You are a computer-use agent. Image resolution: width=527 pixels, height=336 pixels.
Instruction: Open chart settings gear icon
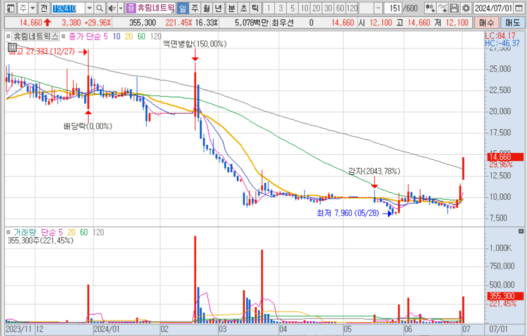click(466, 8)
